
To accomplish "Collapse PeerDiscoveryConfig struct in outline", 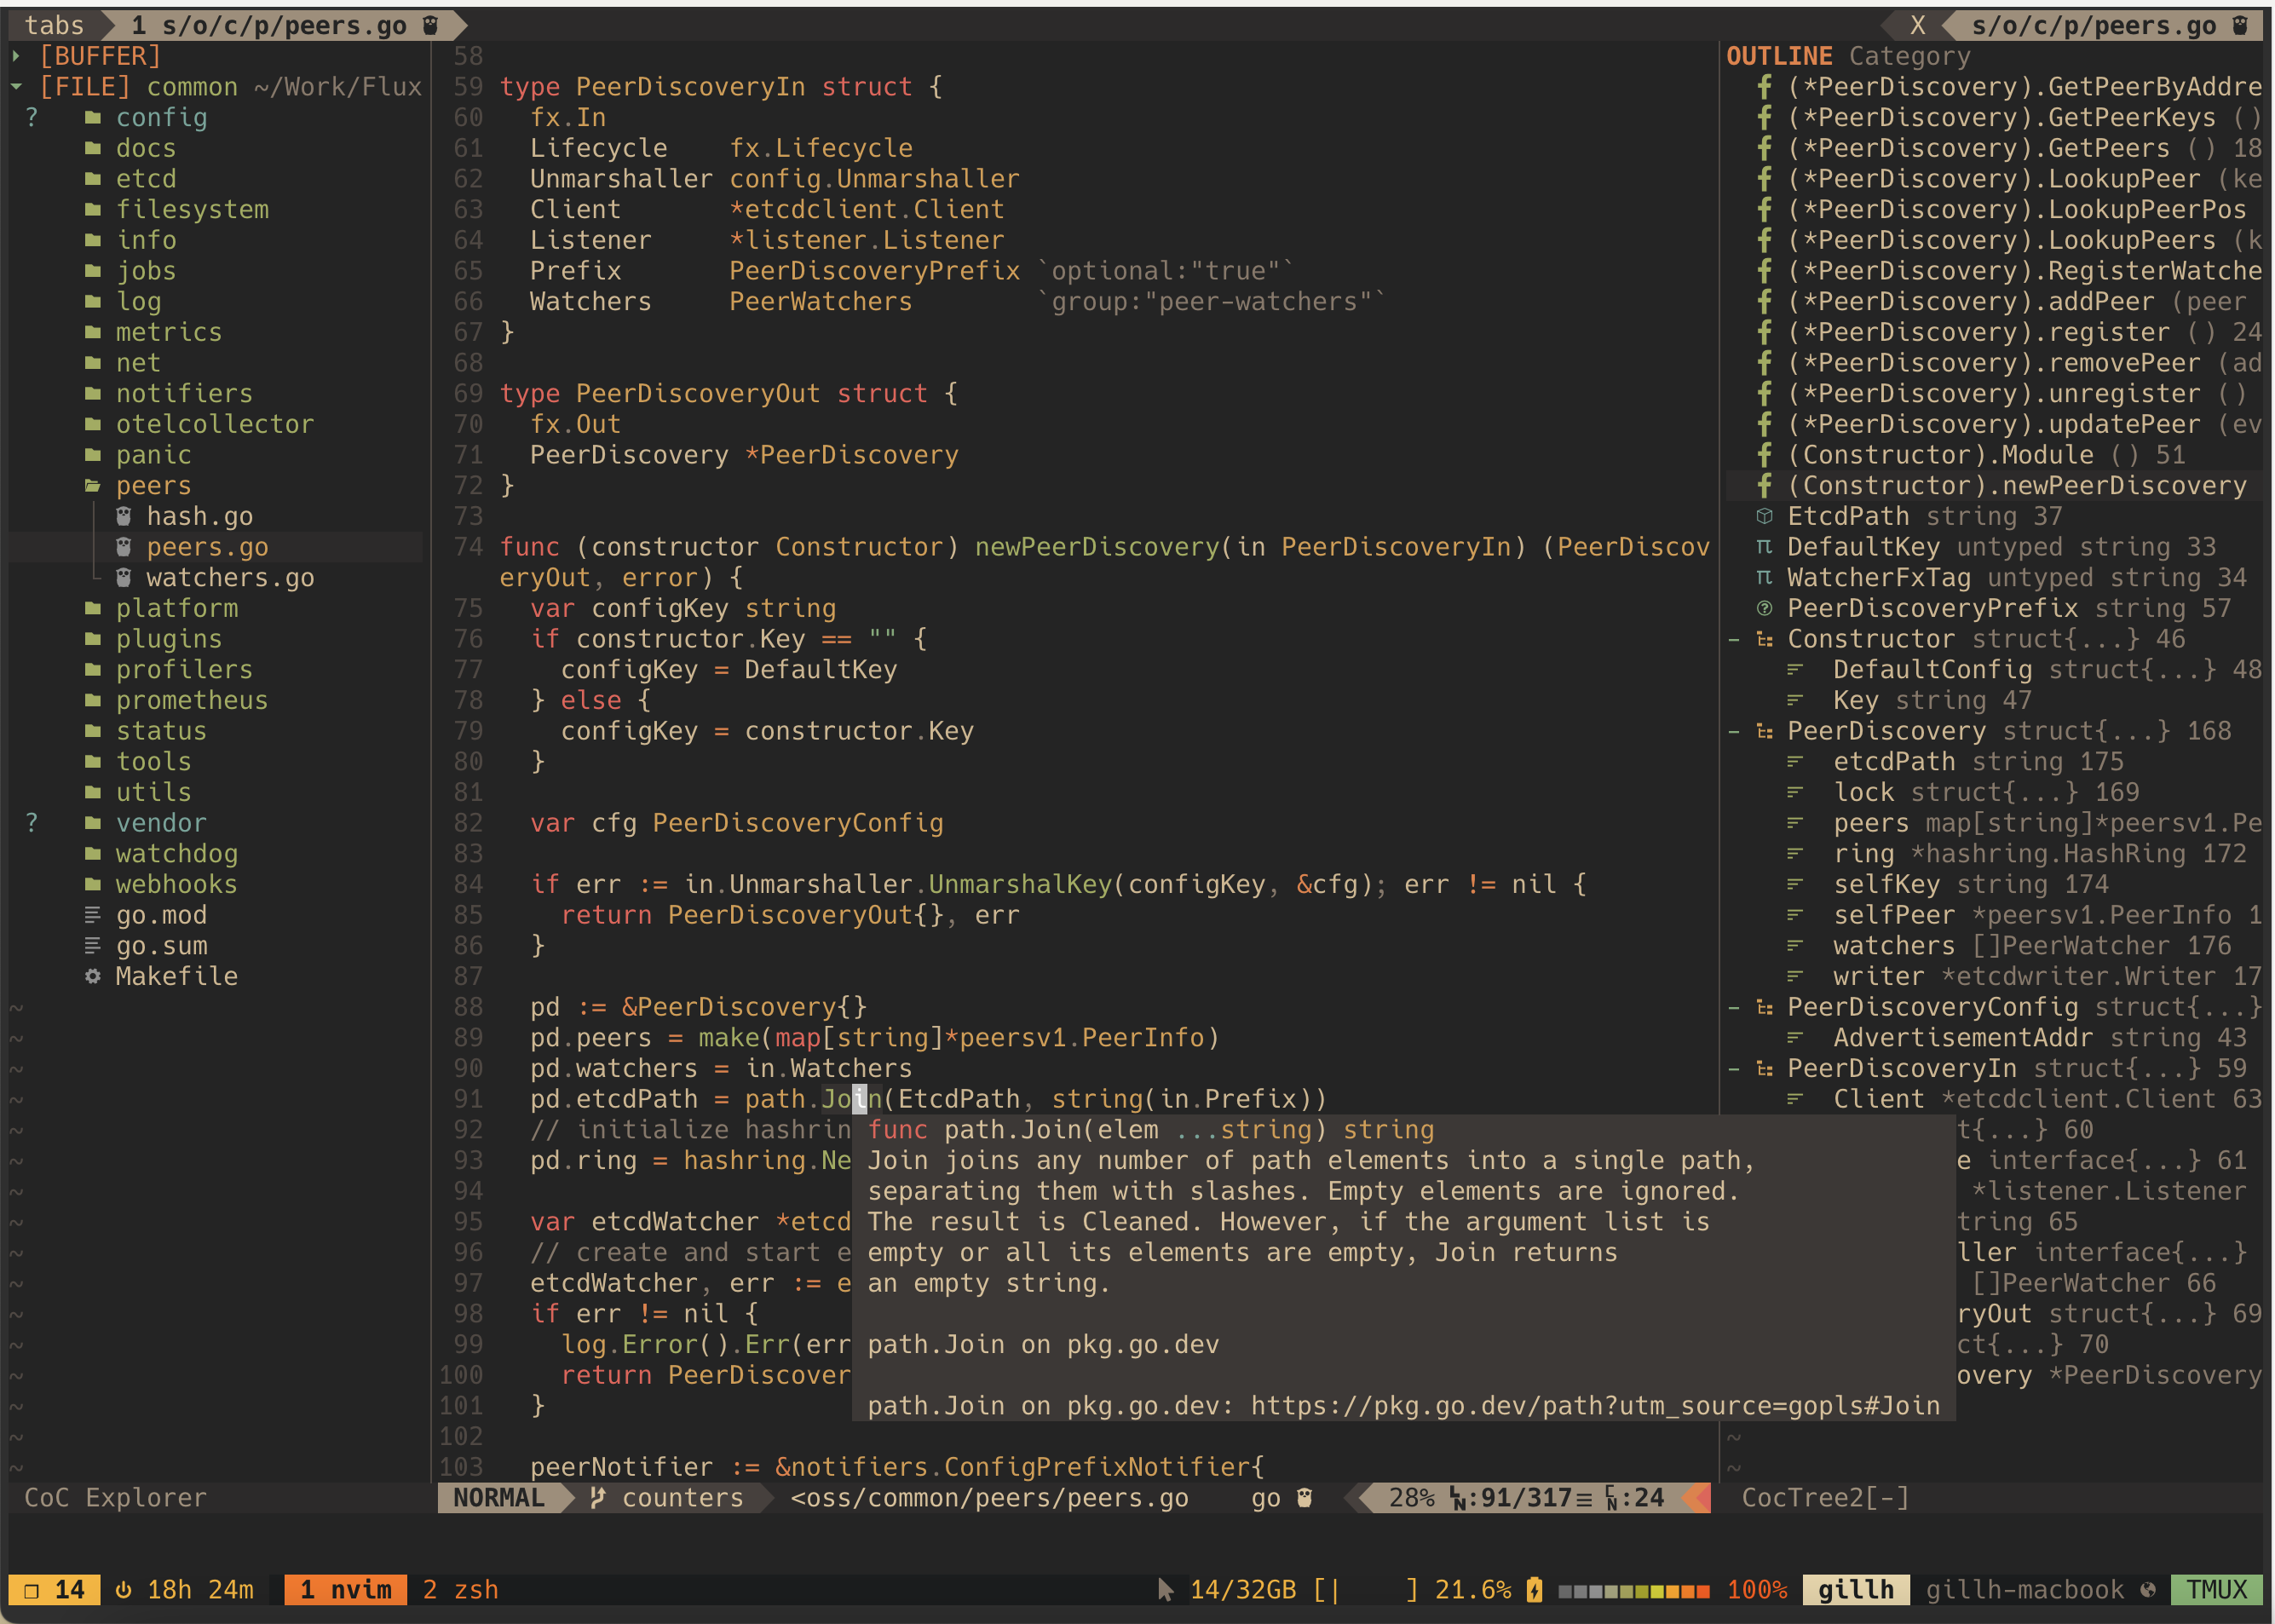I will 1734,1007.
